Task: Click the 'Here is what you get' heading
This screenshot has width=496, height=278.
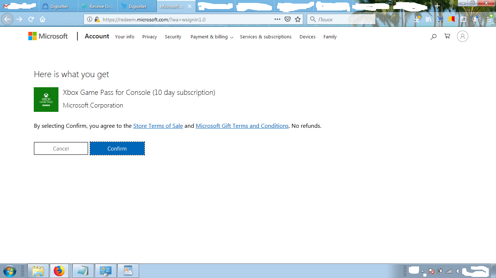Action: [72, 75]
